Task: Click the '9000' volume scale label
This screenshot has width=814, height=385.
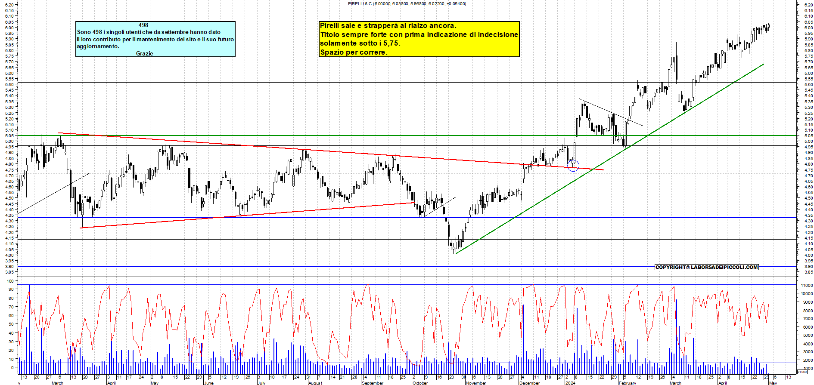Action: 808,302
